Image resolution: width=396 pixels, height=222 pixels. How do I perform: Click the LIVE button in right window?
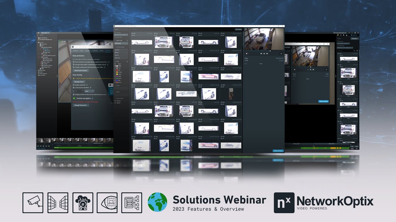(x=352, y=146)
